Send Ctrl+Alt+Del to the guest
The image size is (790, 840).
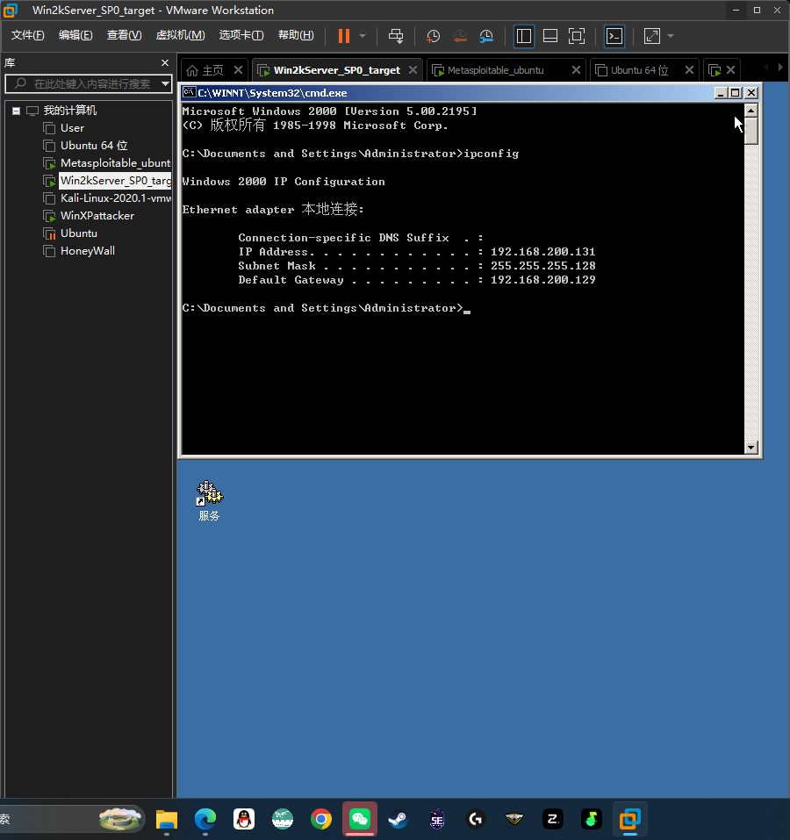[x=396, y=36]
